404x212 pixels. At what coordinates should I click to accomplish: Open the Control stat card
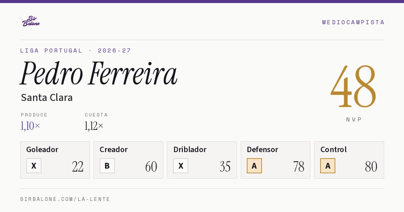[349, 160]
